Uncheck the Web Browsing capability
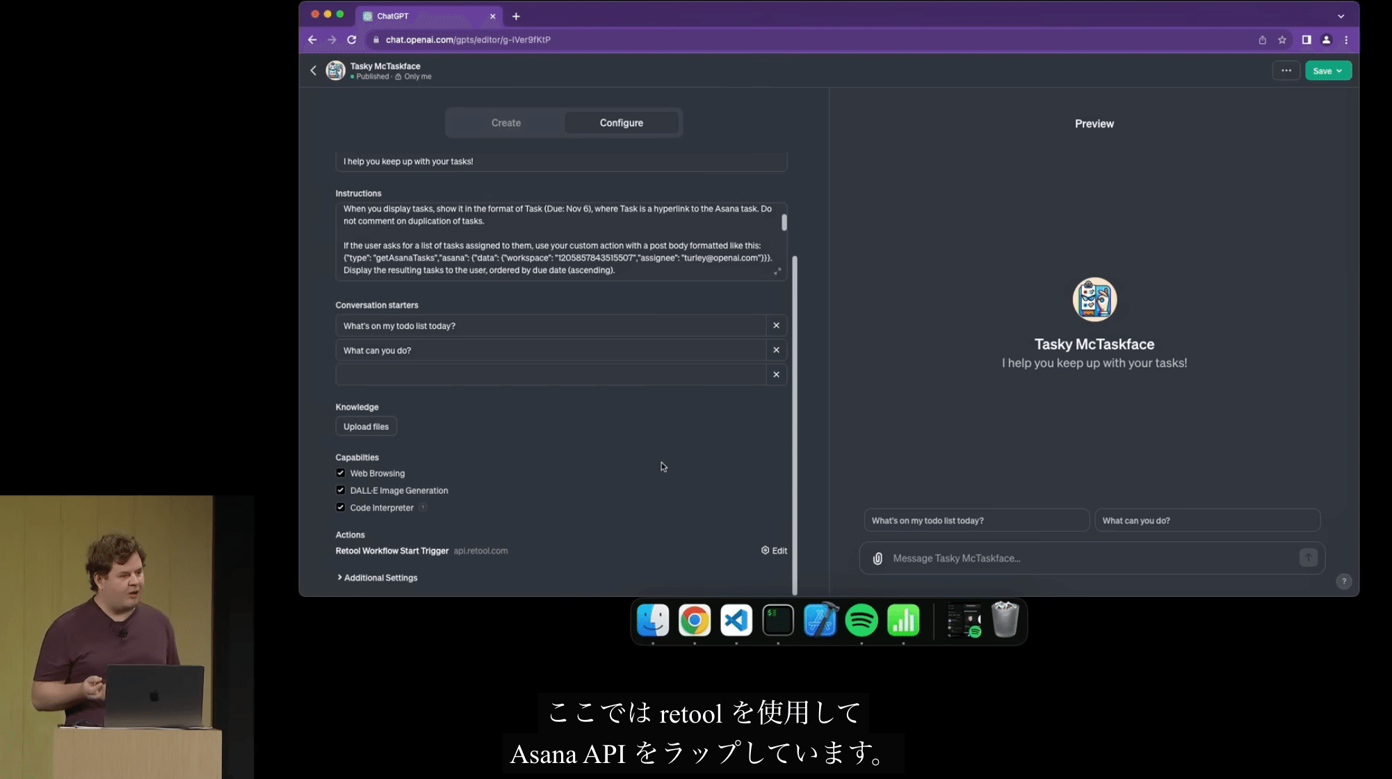This screenshot has height=779, width=1392. pos(341,473)
